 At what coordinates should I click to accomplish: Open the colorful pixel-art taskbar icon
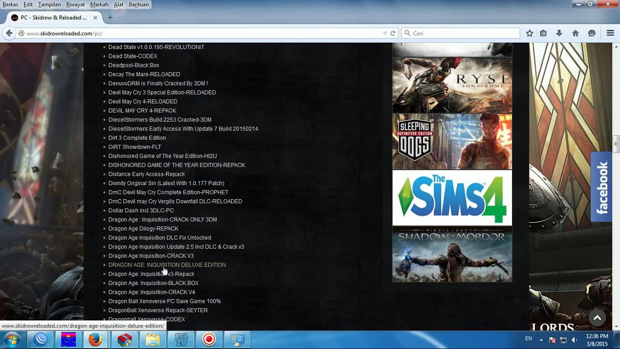[x=68, y=340]
